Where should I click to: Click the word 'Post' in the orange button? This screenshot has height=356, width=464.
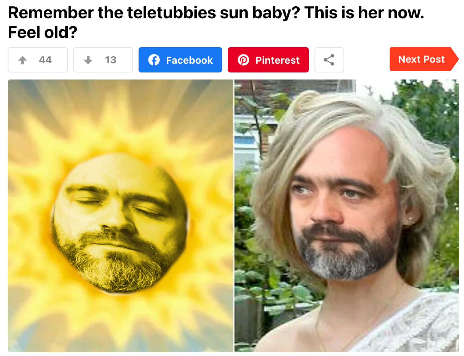pyautogui.click(x=434, y=59)
